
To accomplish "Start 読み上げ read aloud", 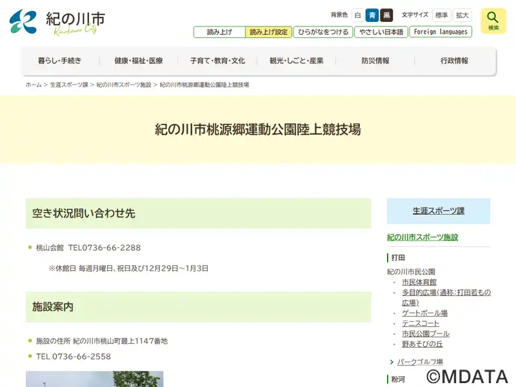I will [219, 32].
